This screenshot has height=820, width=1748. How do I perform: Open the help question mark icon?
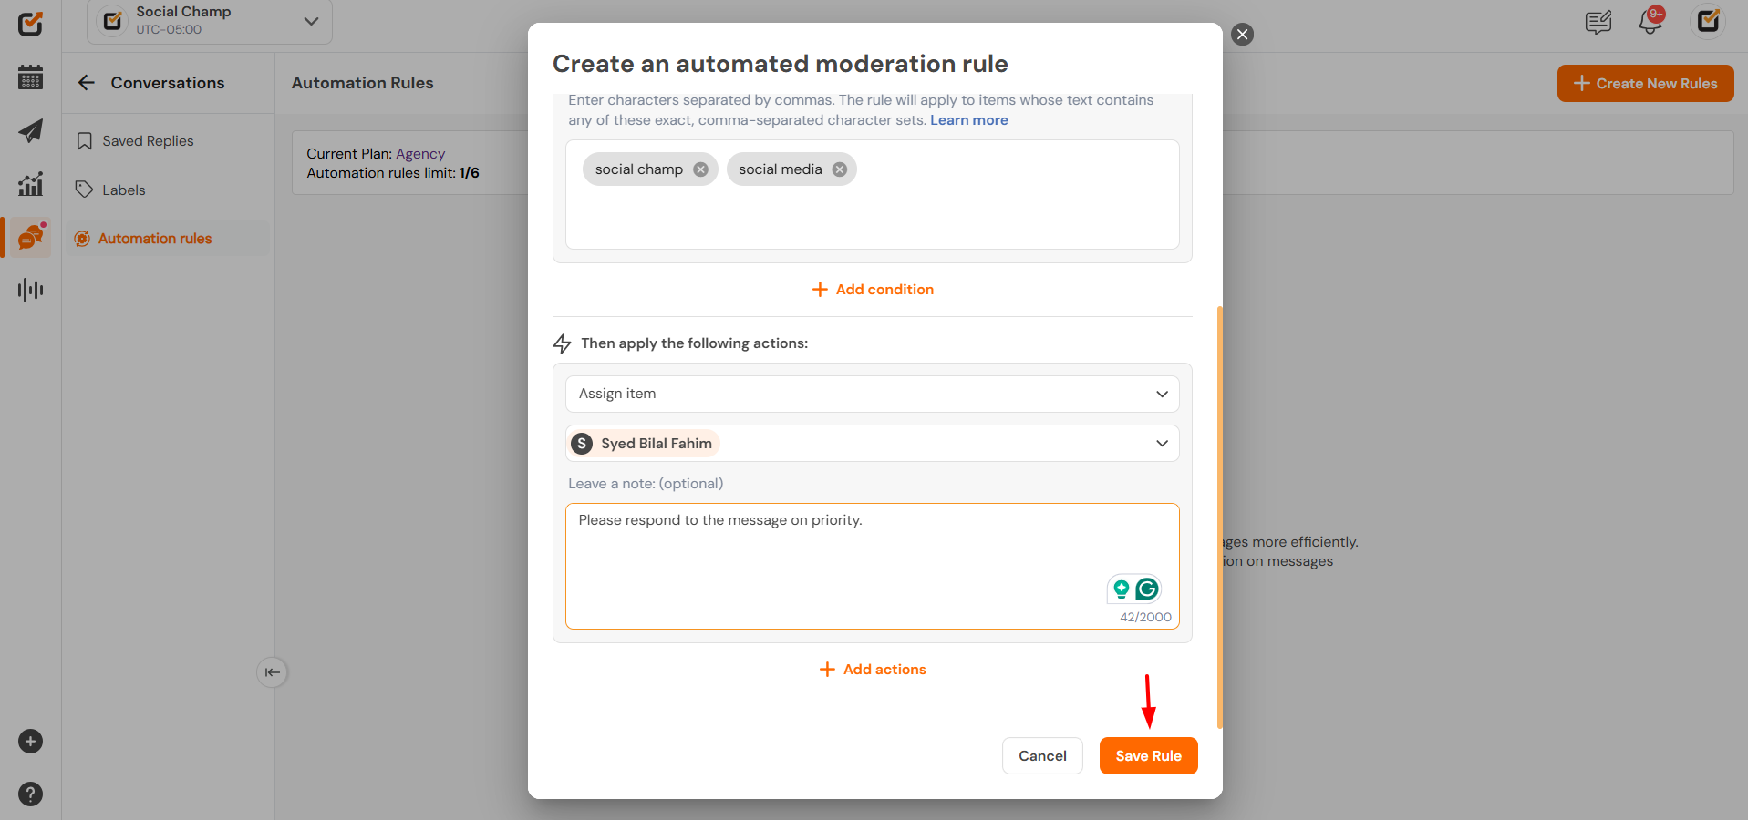click(30, 794)
